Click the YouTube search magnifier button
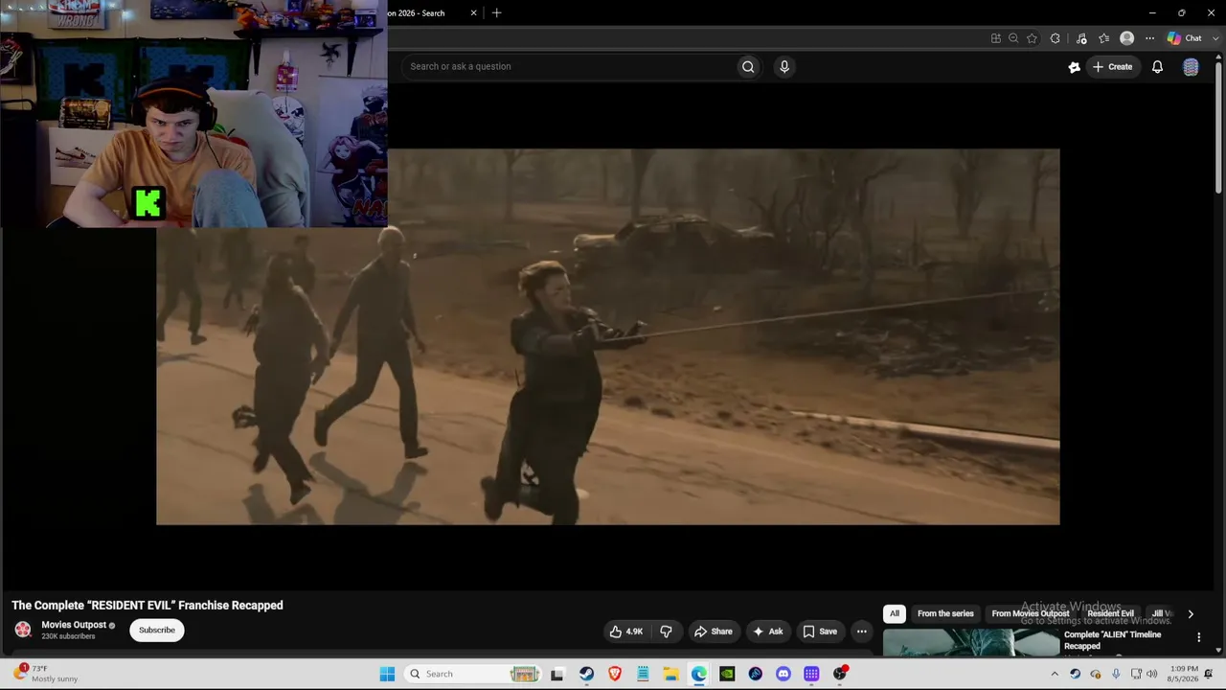 coord(748,66)
